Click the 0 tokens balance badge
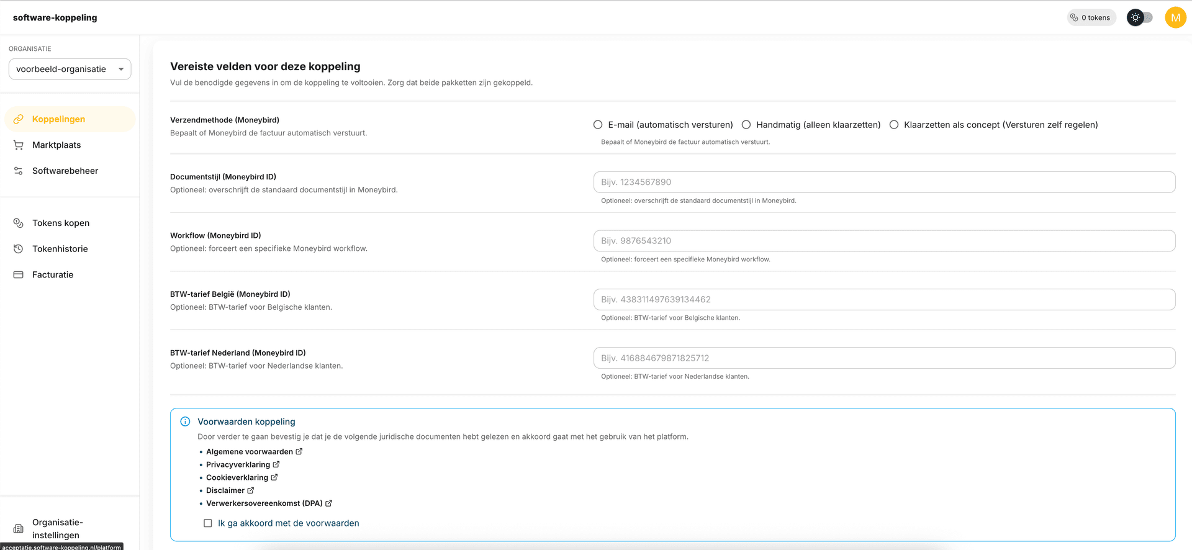 click(1091, 17)
